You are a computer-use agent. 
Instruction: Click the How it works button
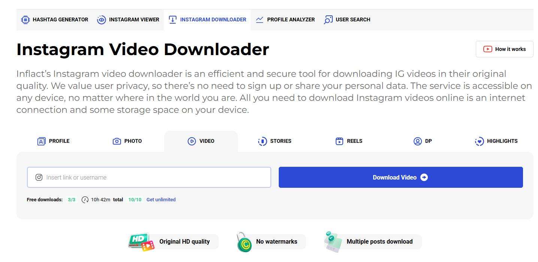click(504, 49)
